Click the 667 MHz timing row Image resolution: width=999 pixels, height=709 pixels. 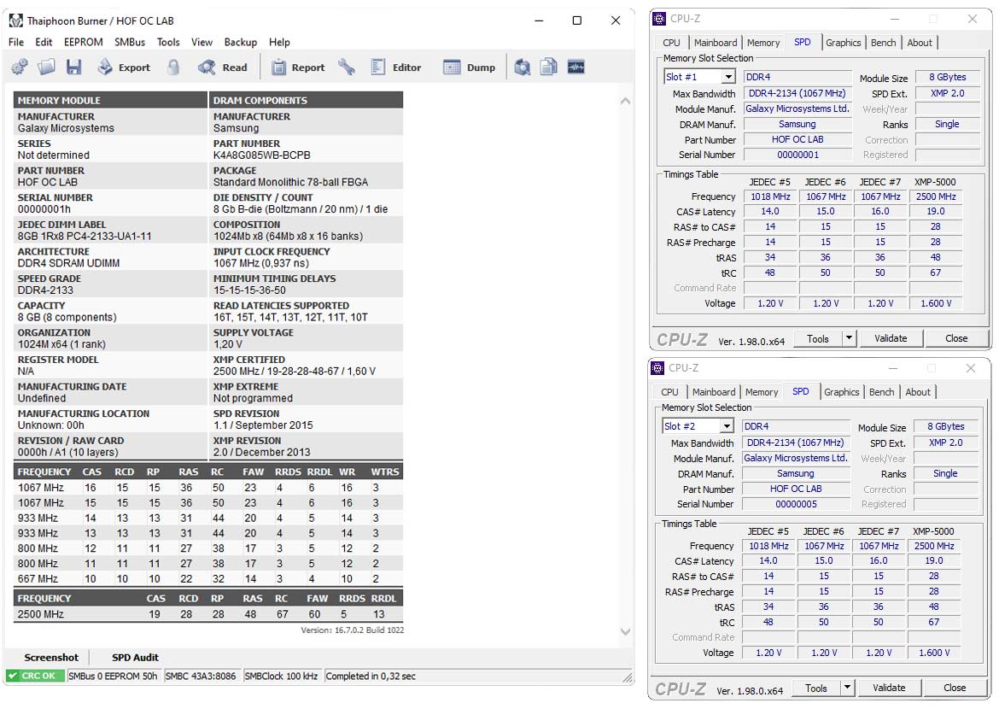pyautogui.click(x=207, y=579)
